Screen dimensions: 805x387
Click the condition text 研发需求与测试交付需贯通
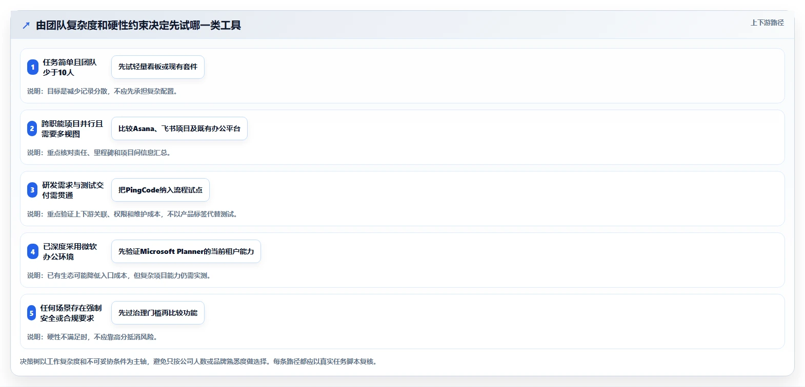(x=73, y=190)
